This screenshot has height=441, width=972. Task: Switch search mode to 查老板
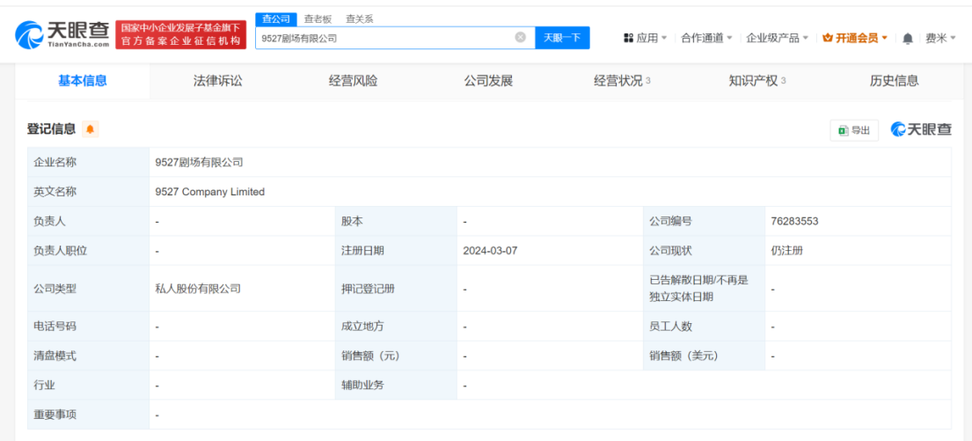tap(318, 19)
